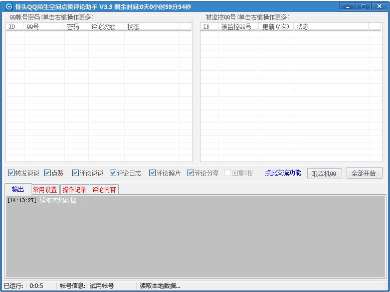This screenshot has width=390, height=292.
Task: Sort by 更新(/次) column header
Action: tap(276, 27)
